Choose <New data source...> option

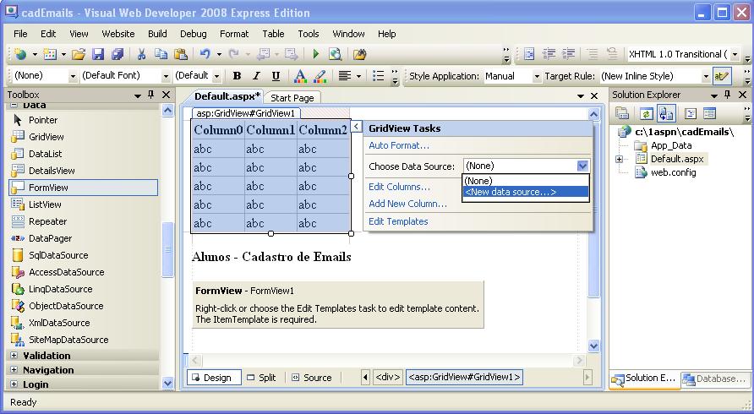[525, 192]
